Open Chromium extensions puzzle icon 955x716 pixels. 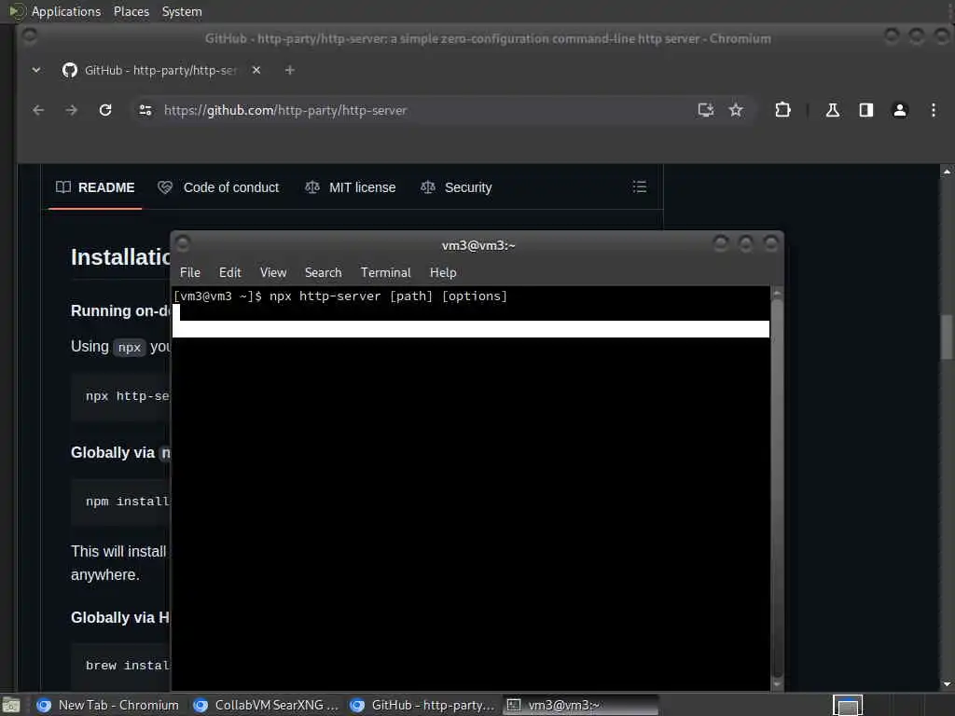782,110
